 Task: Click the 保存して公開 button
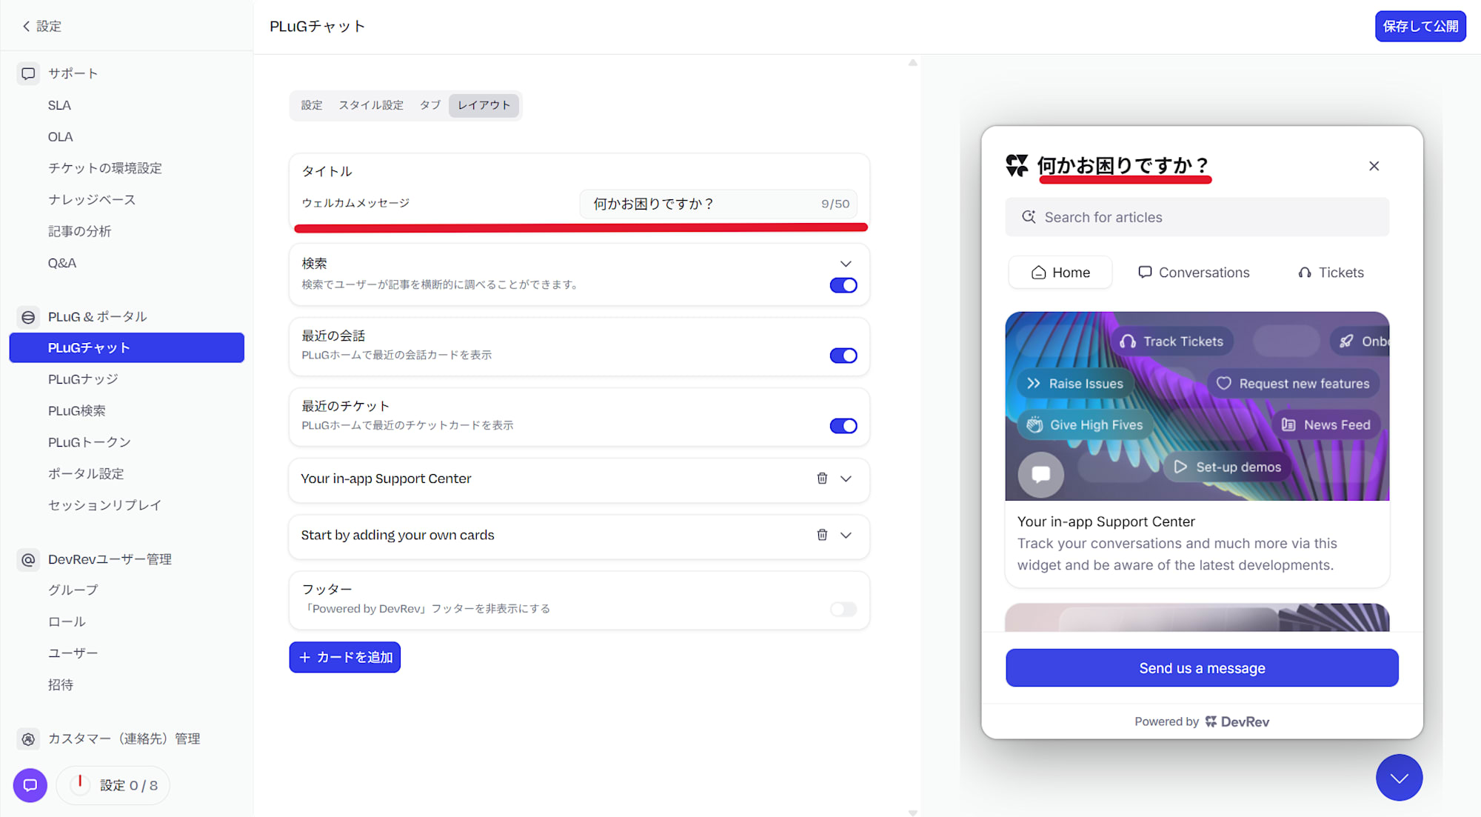[x=1420, y=26]
